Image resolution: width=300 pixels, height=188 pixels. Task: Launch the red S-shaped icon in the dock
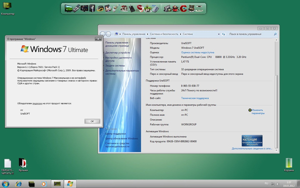[140, 9]
